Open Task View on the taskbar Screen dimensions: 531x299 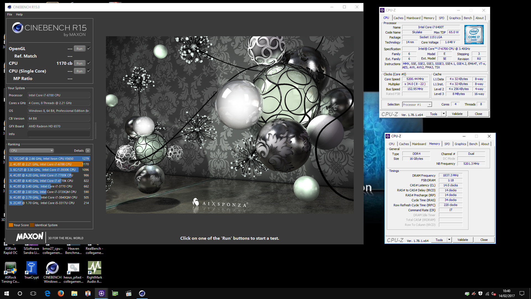[x=33, y=293]
